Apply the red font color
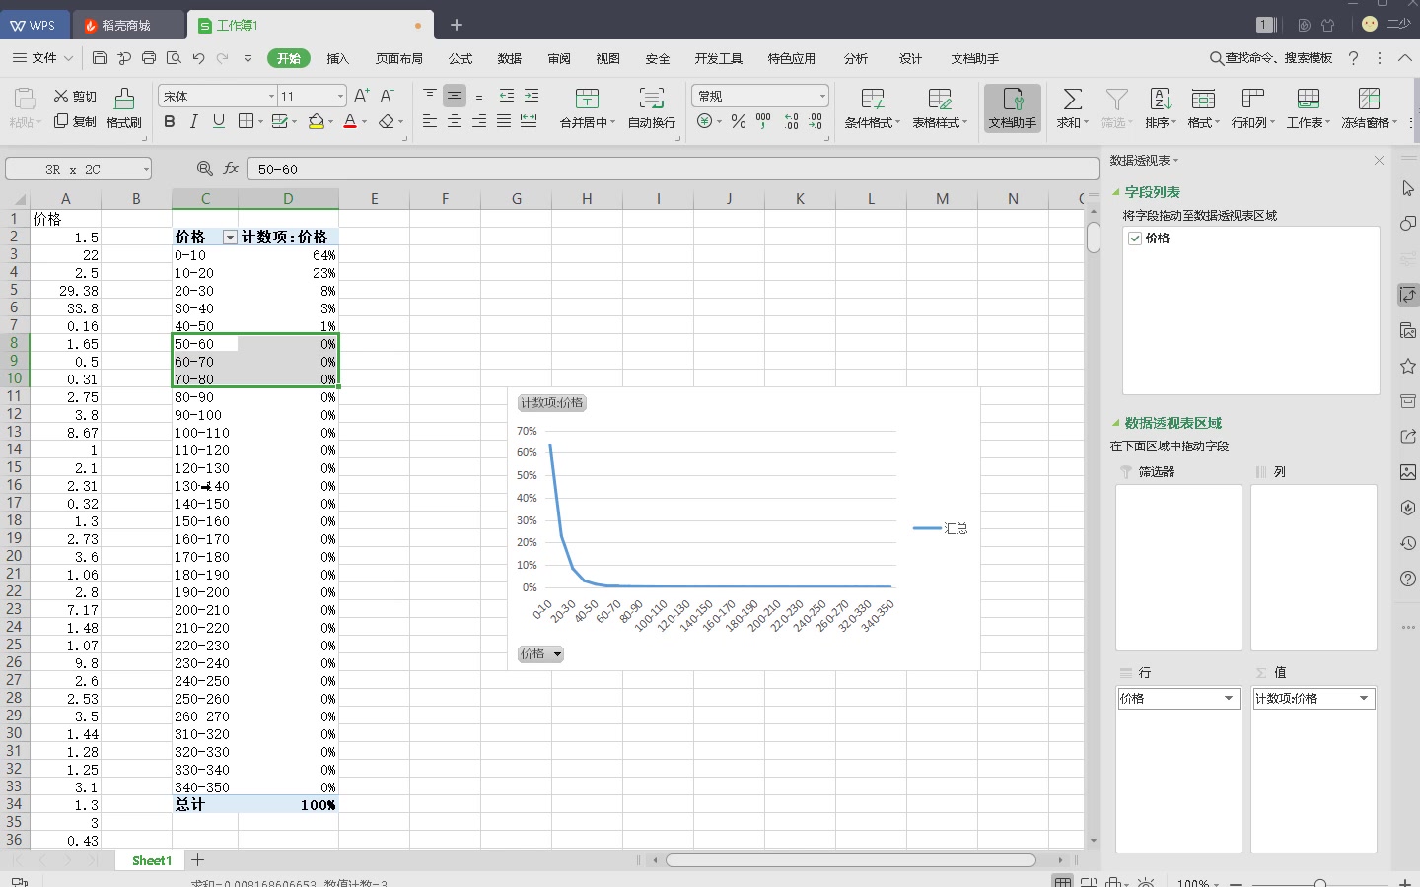The image size is (1420, 887). tap(350, 121)
